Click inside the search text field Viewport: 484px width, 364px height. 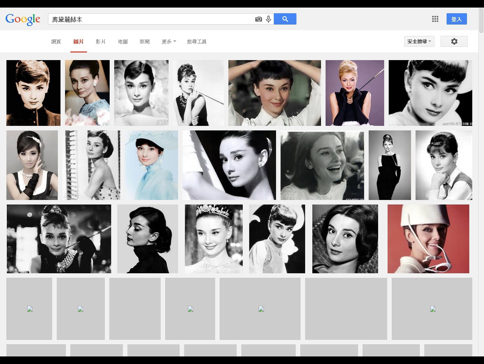[x=151, y=19]
